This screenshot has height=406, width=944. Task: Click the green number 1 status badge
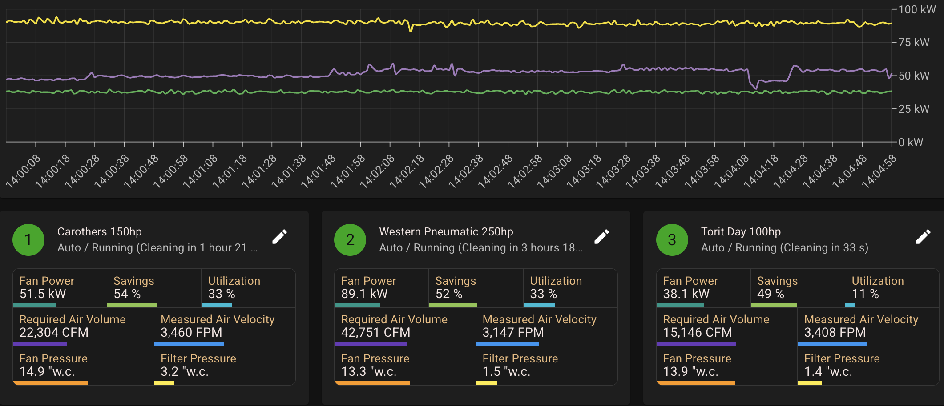pyautogui.click(x=28, y=240)
